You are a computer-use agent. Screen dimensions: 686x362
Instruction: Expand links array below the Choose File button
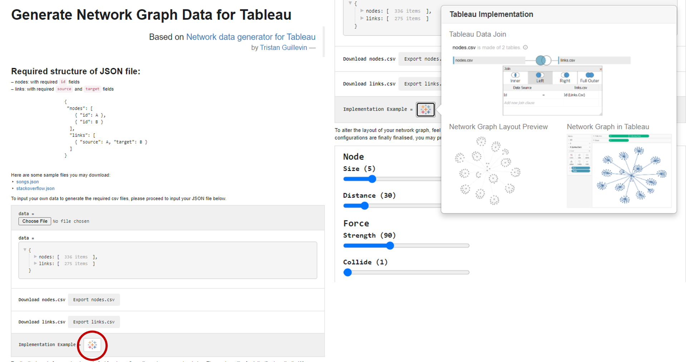click(35, 263)
